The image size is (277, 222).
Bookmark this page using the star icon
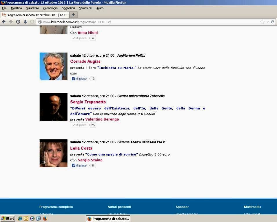coord(262,22)
